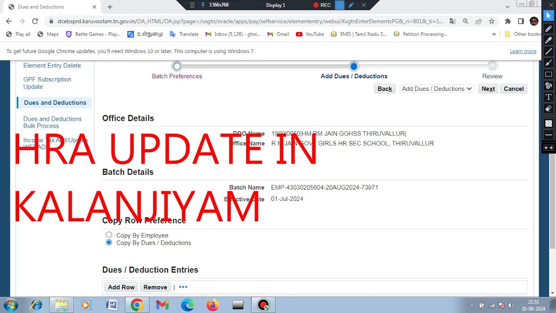
Task: Share this page icon in address bar
Action: 479,21
